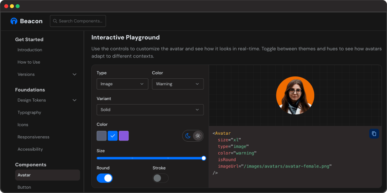The height and width of the screenshot is (193, 387).
Task: Select the gray color swatch
Action: [101, 136]
